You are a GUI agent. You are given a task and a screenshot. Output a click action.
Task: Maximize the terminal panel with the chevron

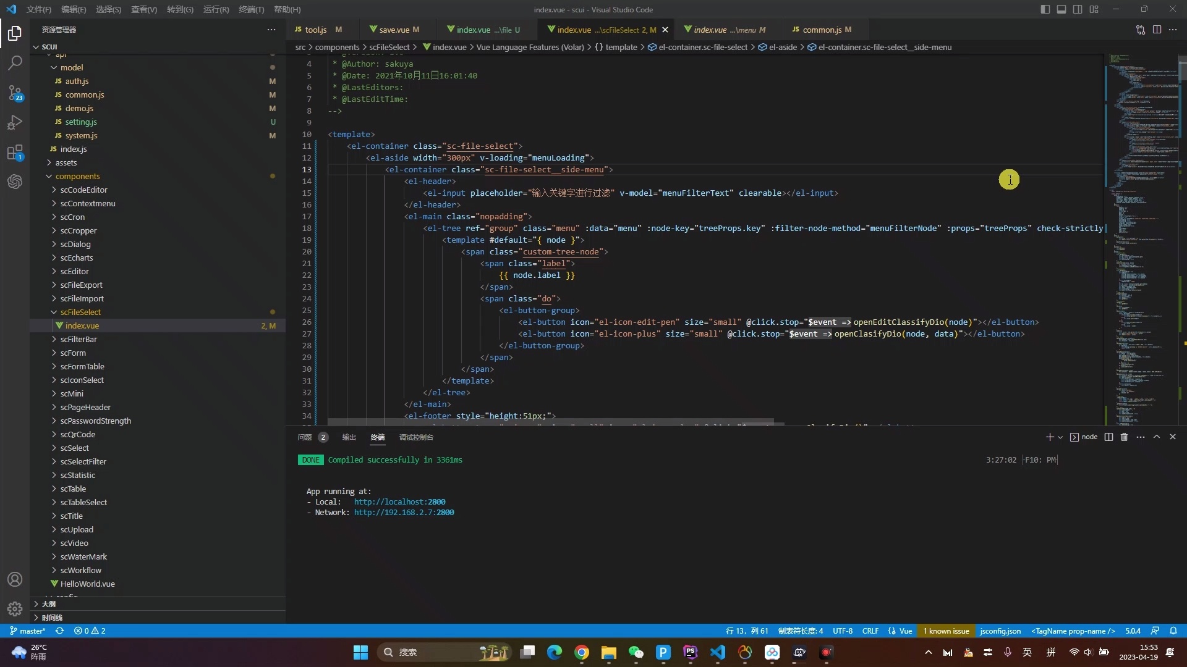(1157, 437)
